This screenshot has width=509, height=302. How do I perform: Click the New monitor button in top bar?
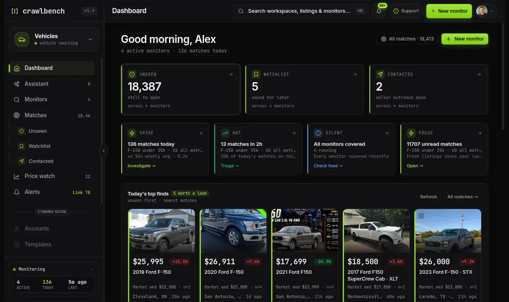coord(449,11)
